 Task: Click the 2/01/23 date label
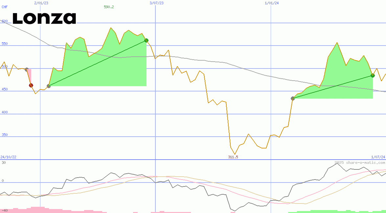(x=41, y=3)
